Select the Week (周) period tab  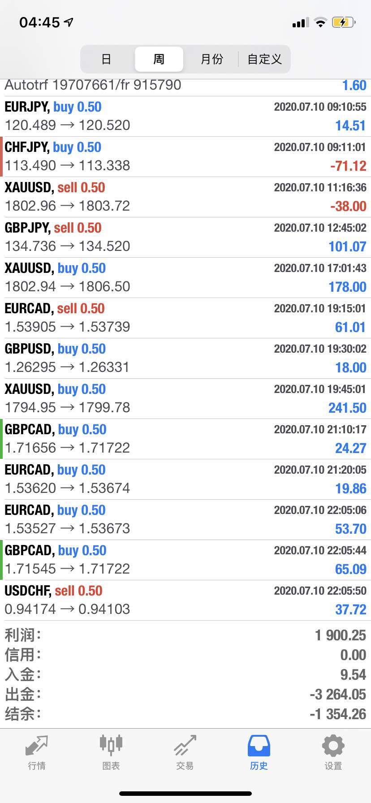159,59
